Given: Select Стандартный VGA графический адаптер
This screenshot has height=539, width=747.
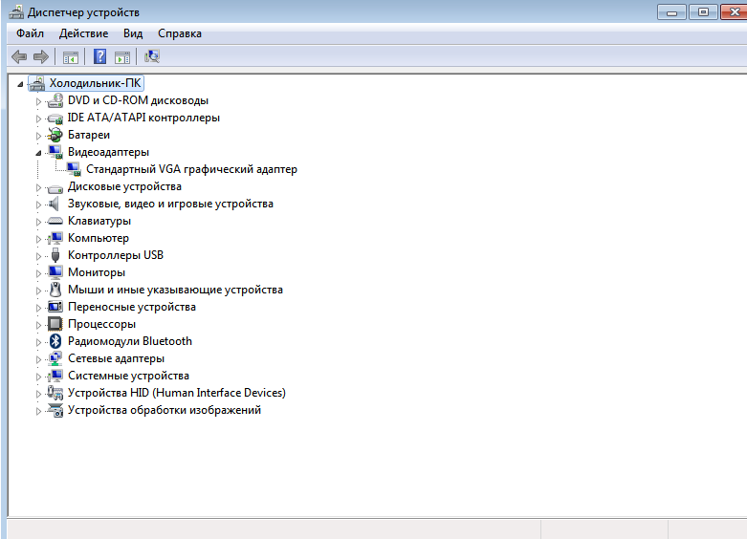Looking at the screenshot, I should pos(191,169).
